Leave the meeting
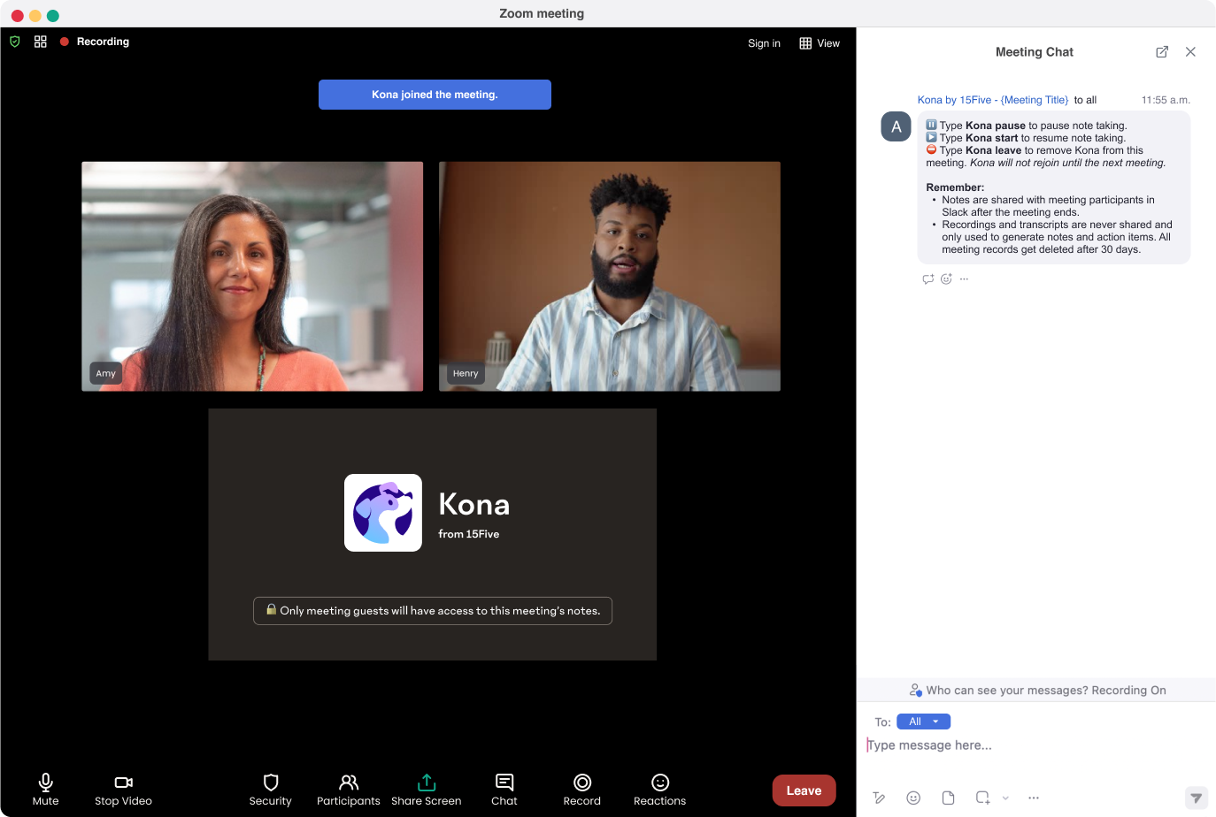Image resolution: width=1216 pixels, height=817 pixels. point(804,790)
